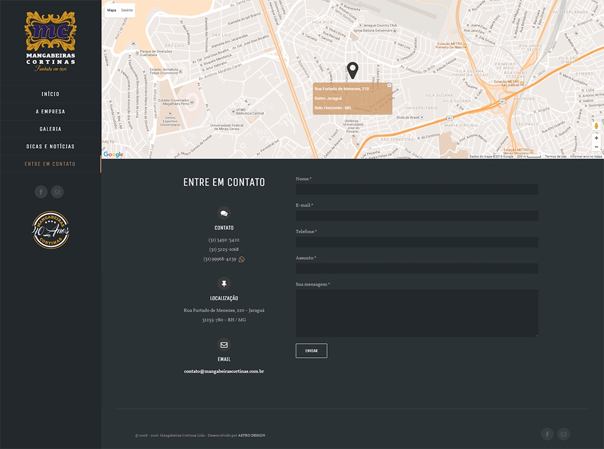The height and width of the screenshot is (449, 604).
Task: Click Jaraguá Country Club map marker
Action: (x=360, y=26)
